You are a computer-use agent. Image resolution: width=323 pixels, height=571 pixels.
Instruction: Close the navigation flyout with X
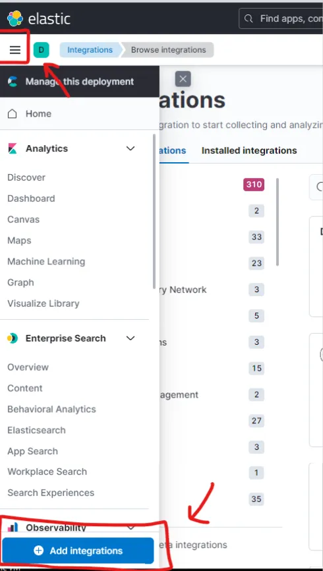pos(183,78)
